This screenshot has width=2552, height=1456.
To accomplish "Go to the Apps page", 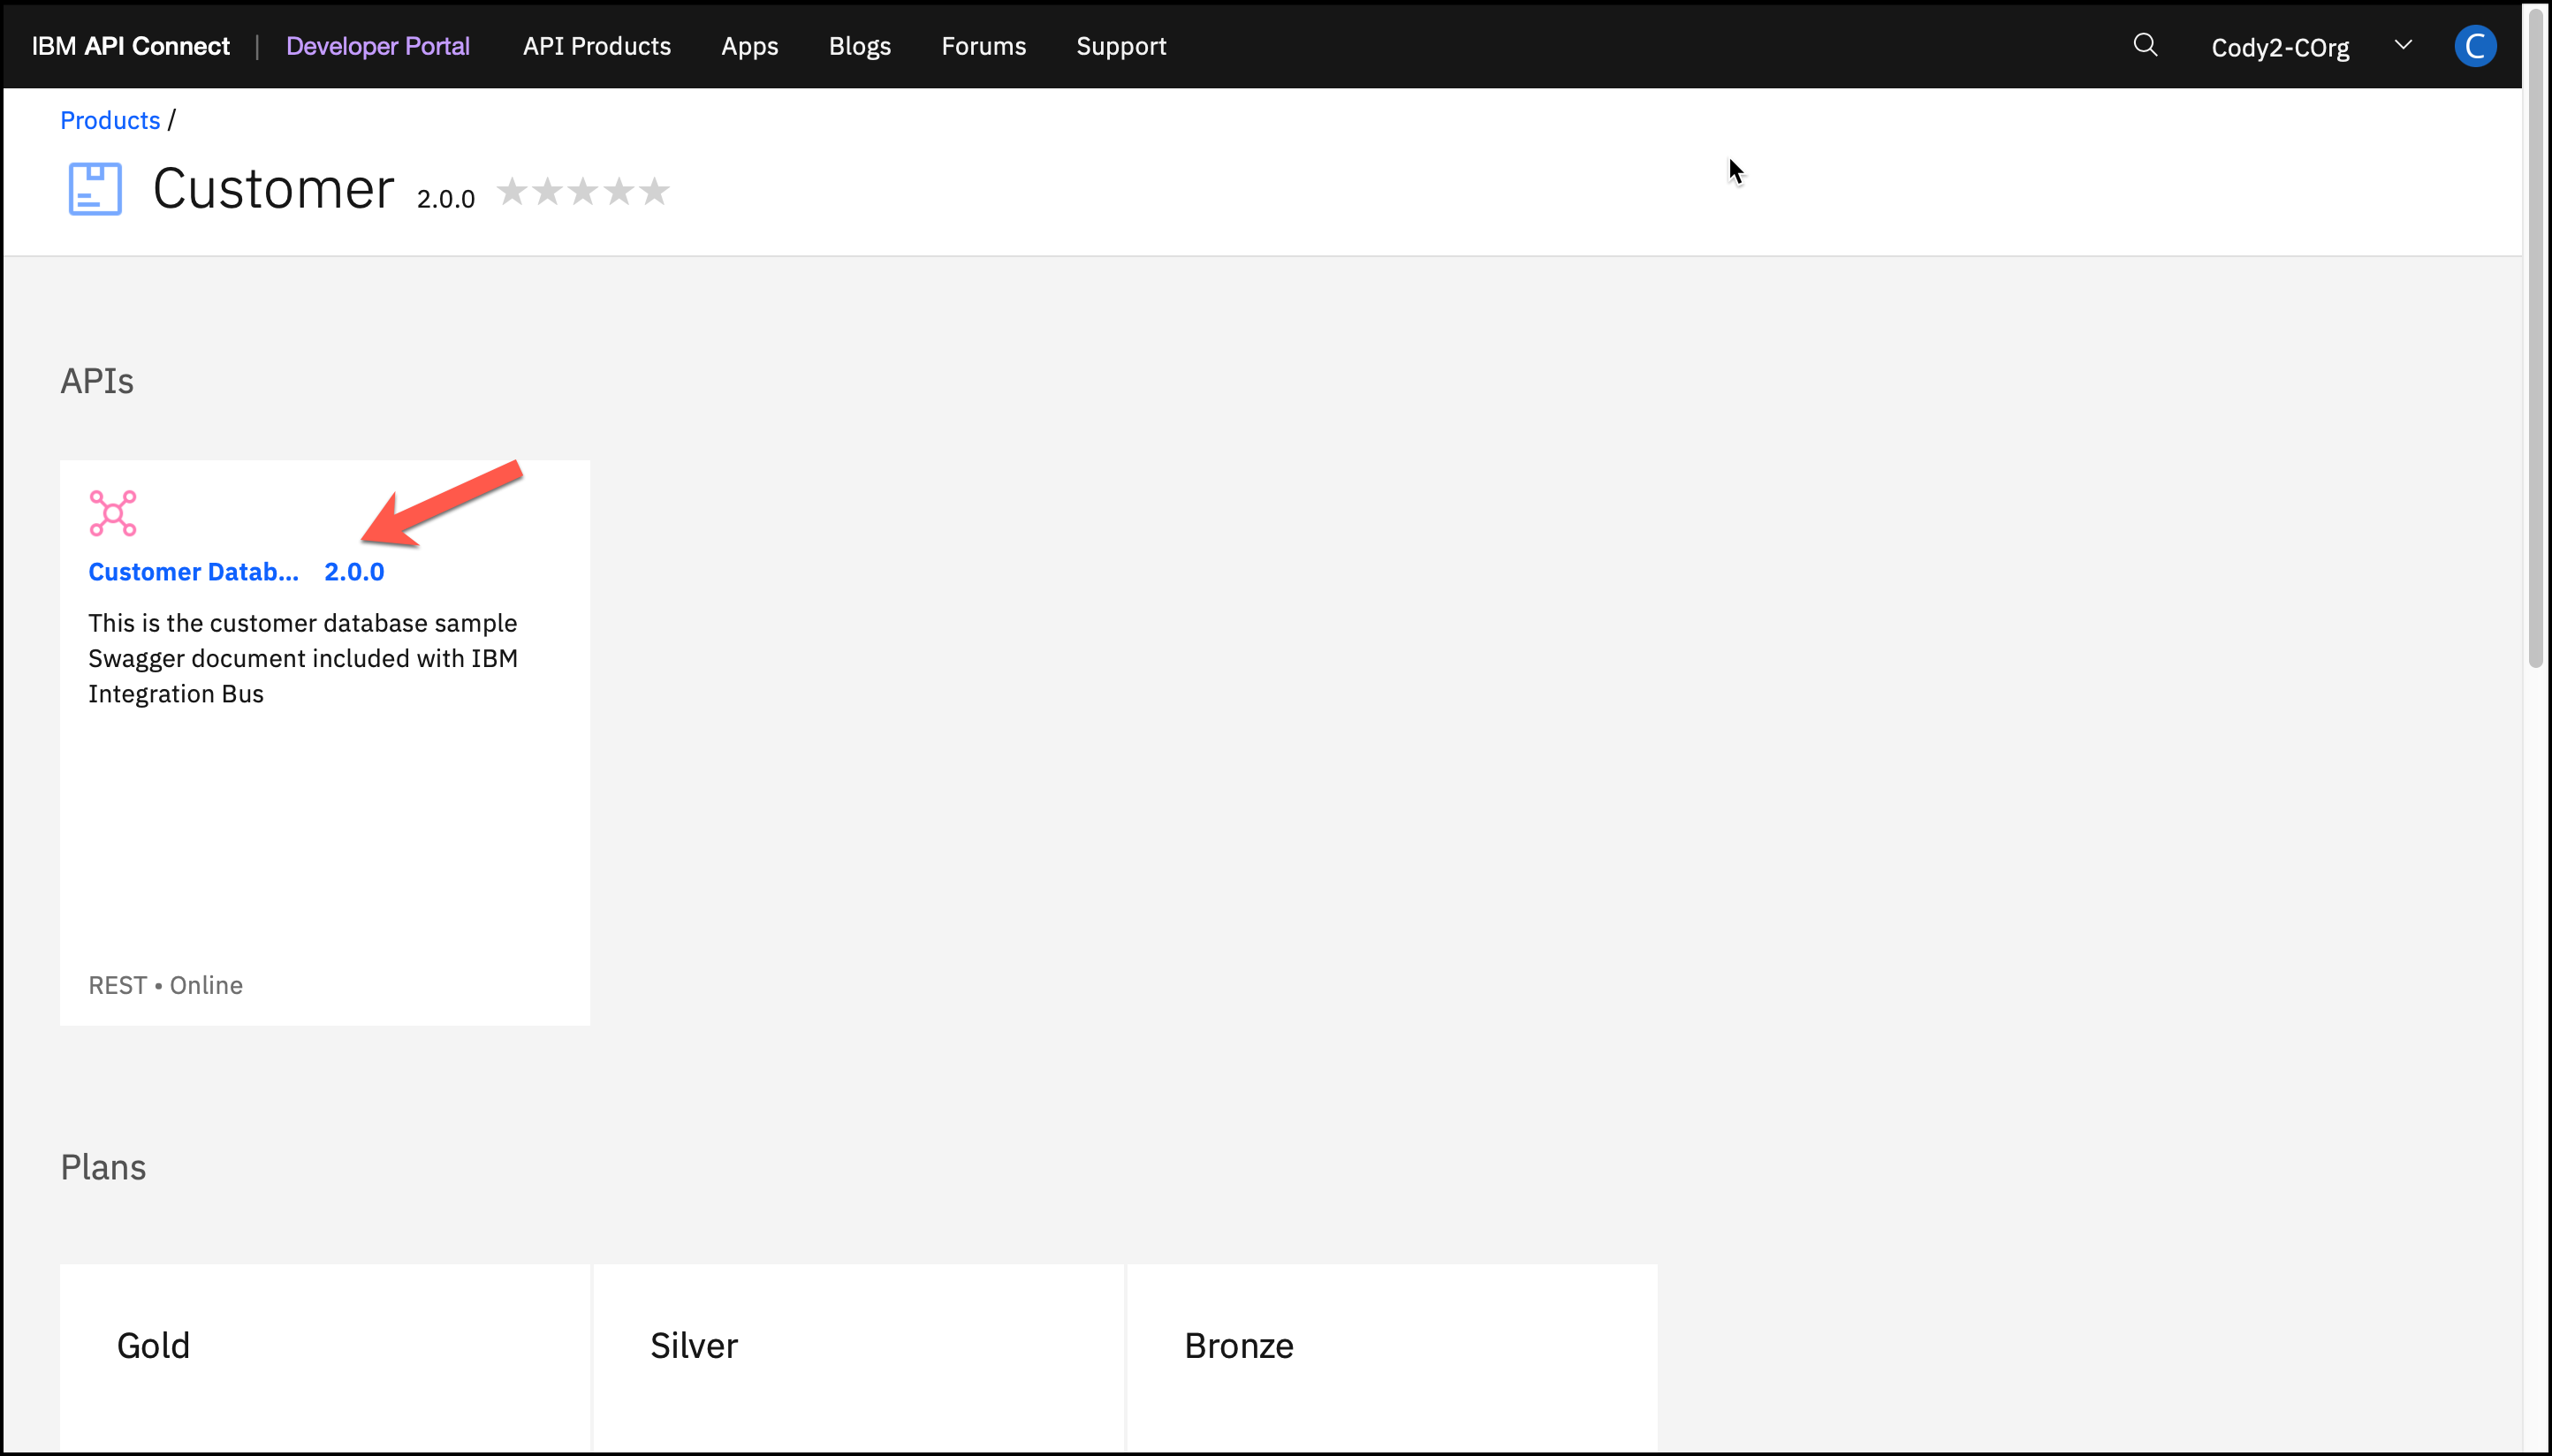I will tap(749, 46).
